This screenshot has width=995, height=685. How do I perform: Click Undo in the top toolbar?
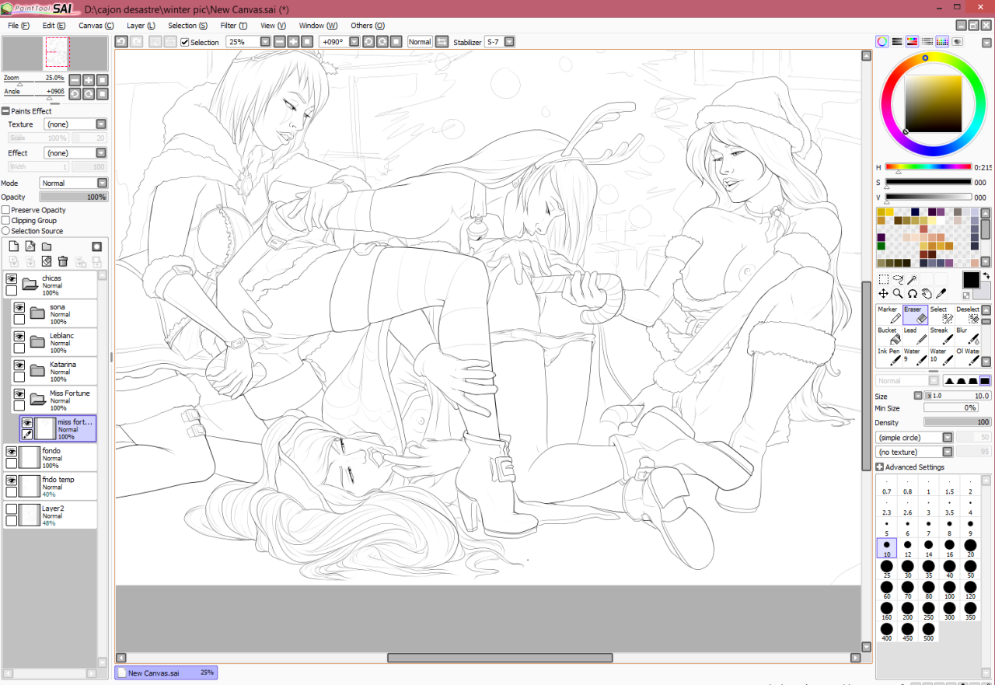point(121,41)
